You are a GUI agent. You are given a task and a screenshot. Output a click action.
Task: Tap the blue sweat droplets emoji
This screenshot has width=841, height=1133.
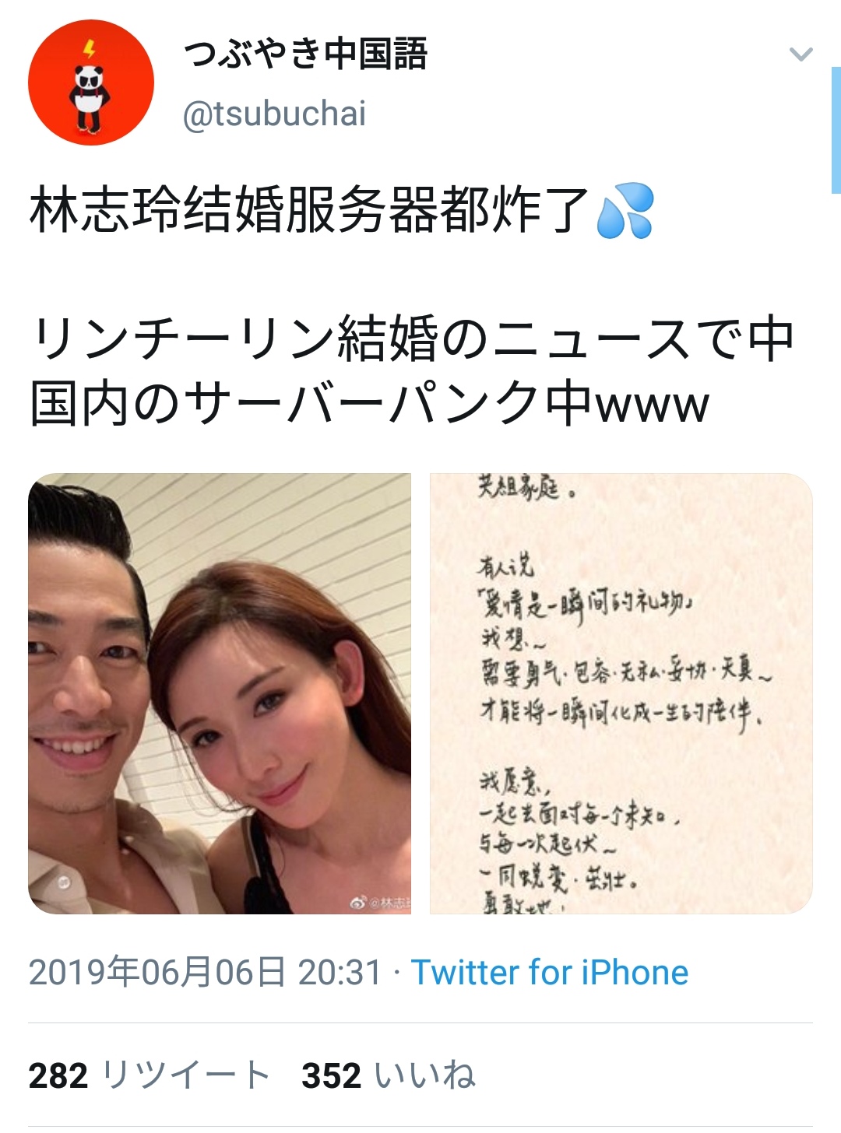click(625, 211)
